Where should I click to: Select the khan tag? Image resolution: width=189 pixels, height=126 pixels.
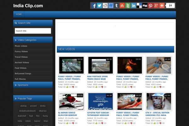[x=46, y=121]
